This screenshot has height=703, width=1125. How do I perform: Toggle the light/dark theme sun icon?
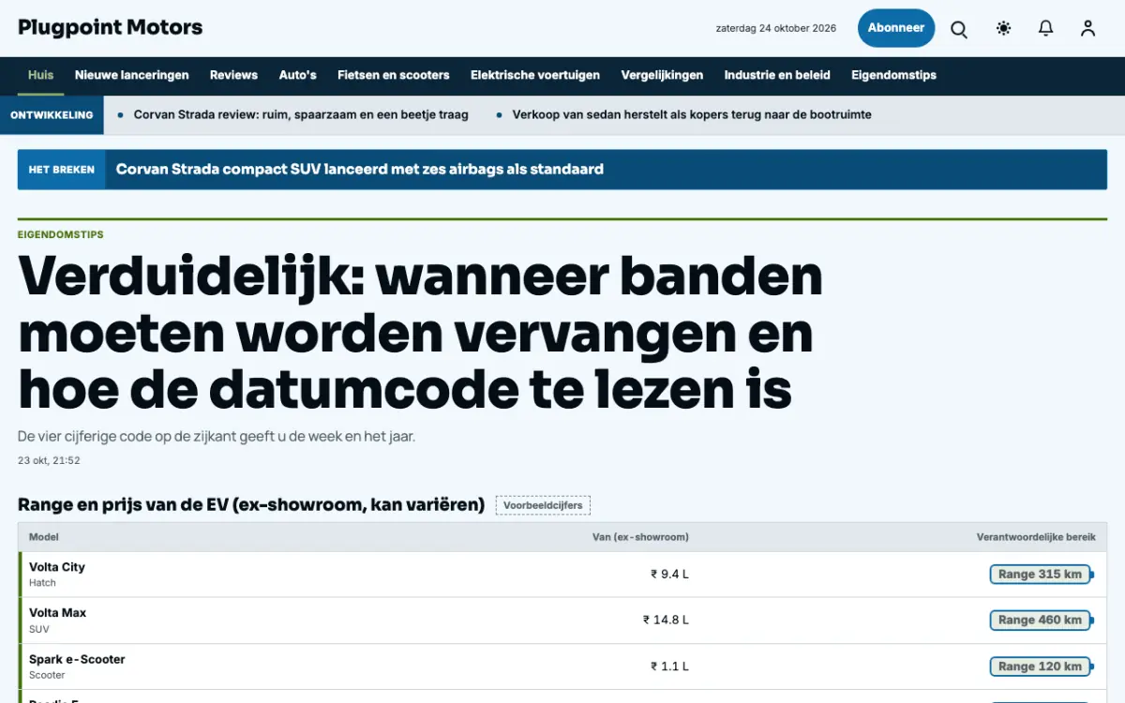click(1003, 28)
